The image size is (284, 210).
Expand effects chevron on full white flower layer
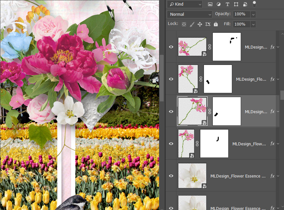pos(278,176)
